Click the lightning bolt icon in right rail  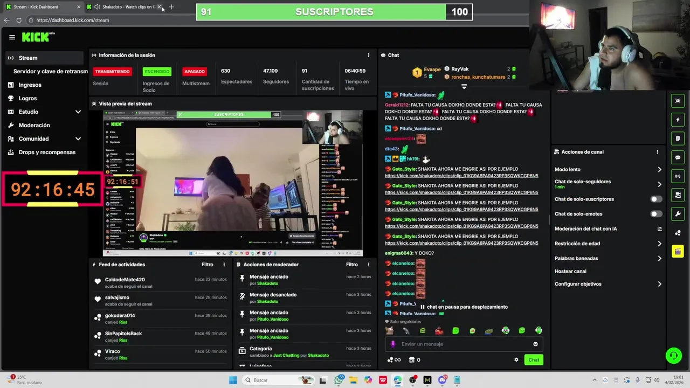[678, 120]
